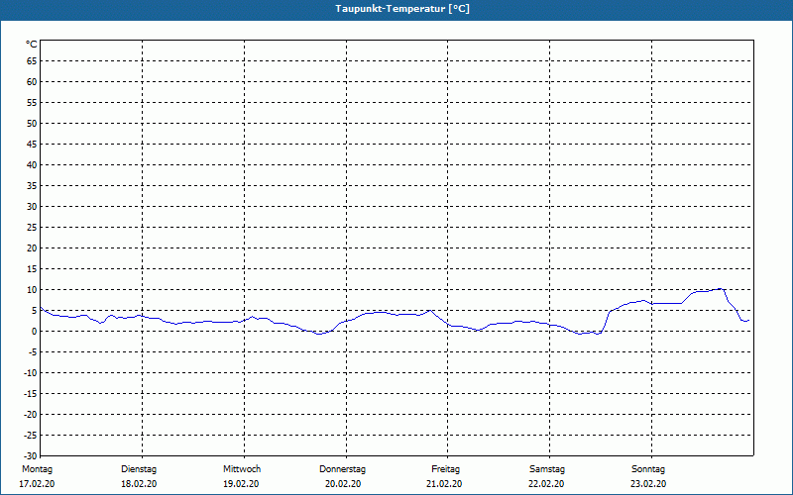This screenshot has width=793, height=495.
Task: Click the dew point curve peak on Sunday
Action: pyautogui.click(x=721, y=289)
